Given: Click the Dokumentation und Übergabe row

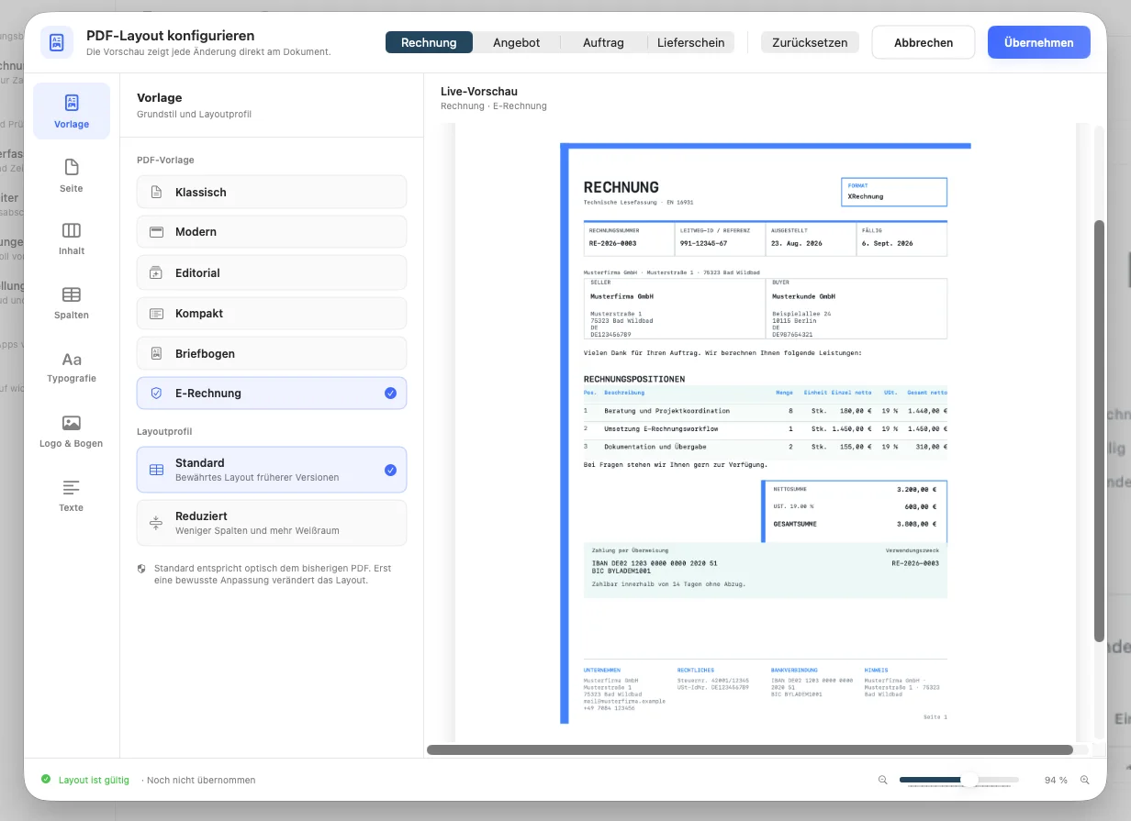Looking at the screenshot, I should 766,447.
